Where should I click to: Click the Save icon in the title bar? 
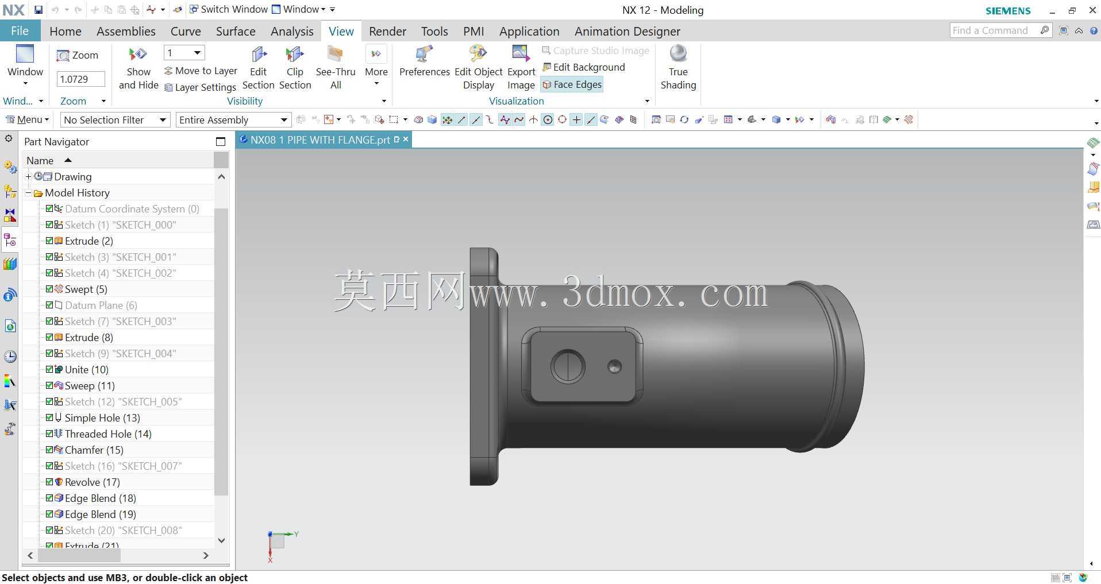pyautogui.click(x=38, y=10)
